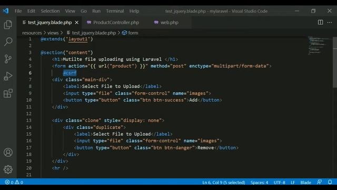This screenshot has width=337, height=190.
Task: Click the btn-success Add button line
Action: point(143,100)
